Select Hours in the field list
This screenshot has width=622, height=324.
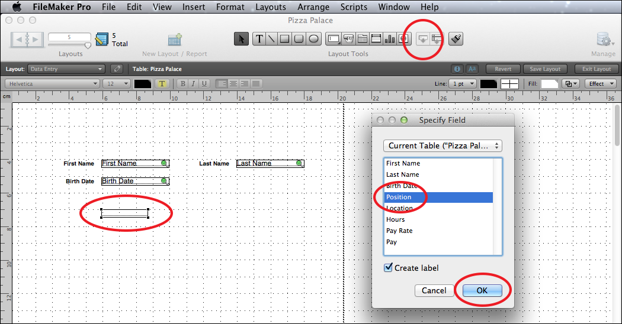(438, 219)
